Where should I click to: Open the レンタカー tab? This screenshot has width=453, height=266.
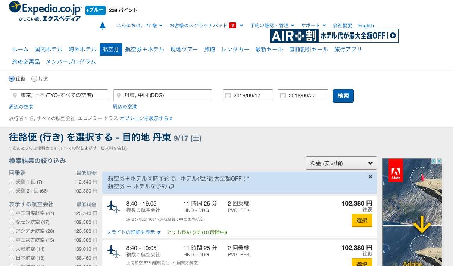235,49
